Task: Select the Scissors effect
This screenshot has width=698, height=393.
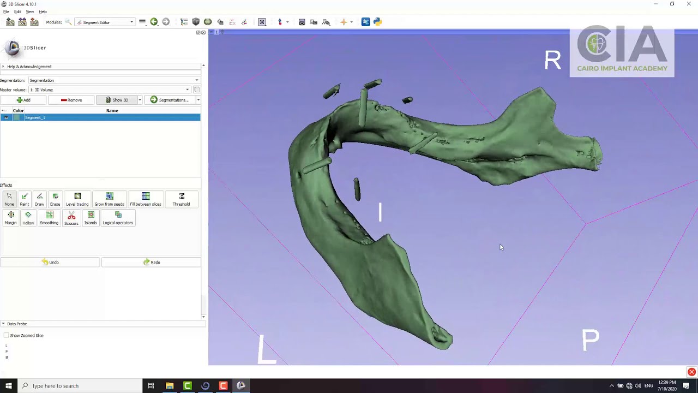Action: coord(71,218)
